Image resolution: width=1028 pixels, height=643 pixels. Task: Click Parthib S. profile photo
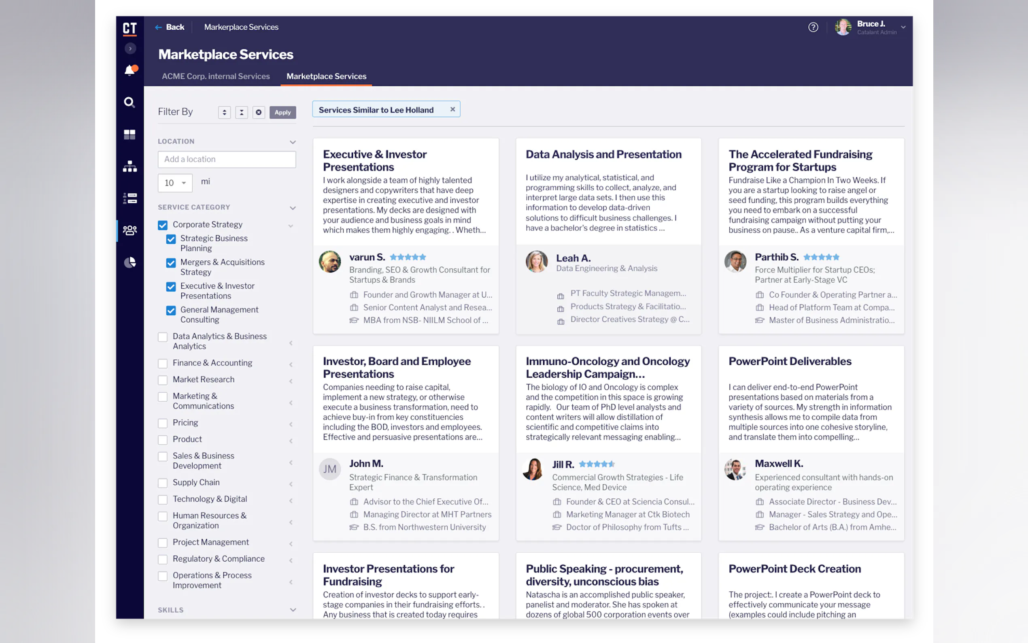tap(735, 262)
